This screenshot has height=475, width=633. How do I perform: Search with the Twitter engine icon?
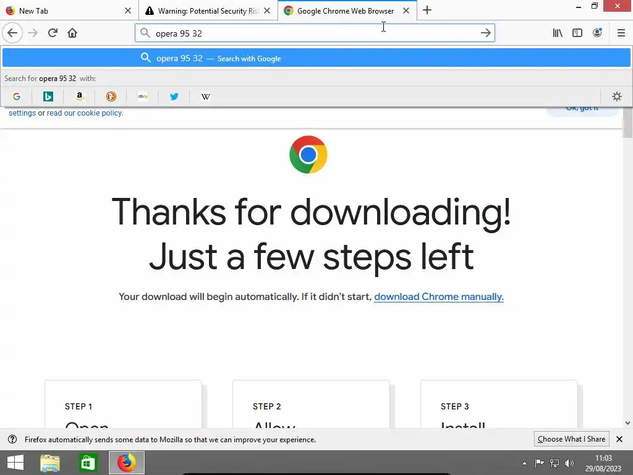(x=174, y=96)
